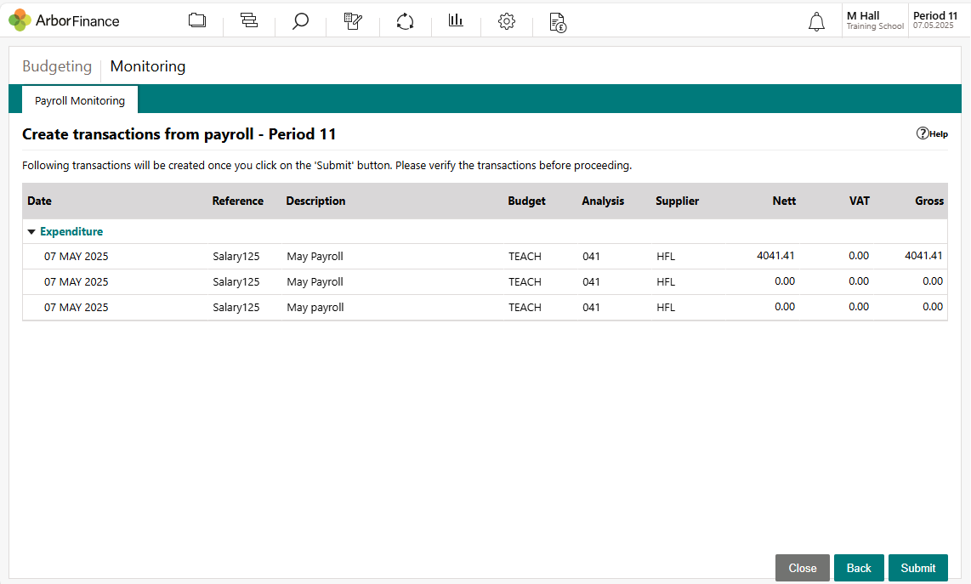Open the bar chart reports icon
Viewport: 971px width, 584px height.
pos(457,21)
